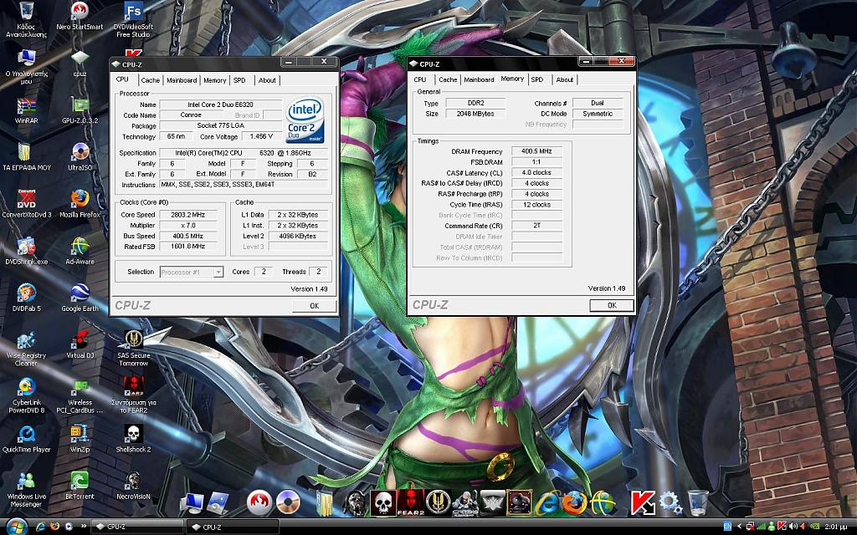This screenshot has width=857, height=535.
Task: Select first CPU-Z taskbar button
Action: pyautogui.click(x=136, y=527)
